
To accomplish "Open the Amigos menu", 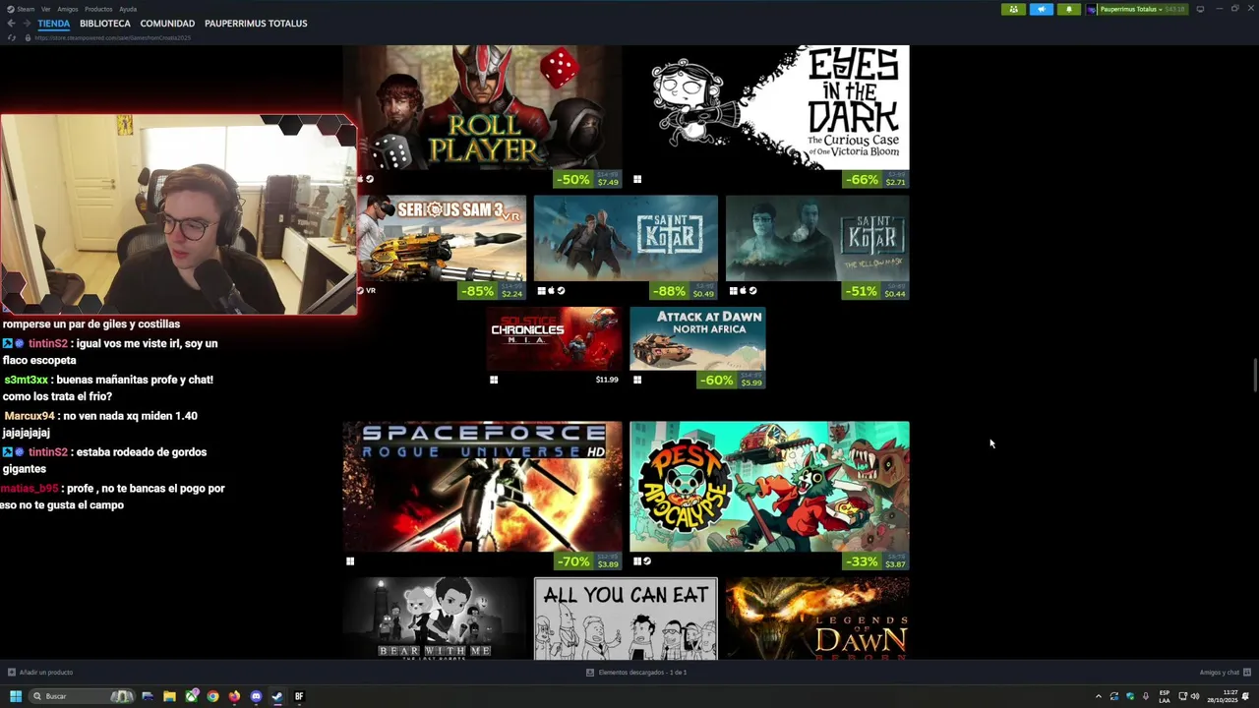I will 68,9.
